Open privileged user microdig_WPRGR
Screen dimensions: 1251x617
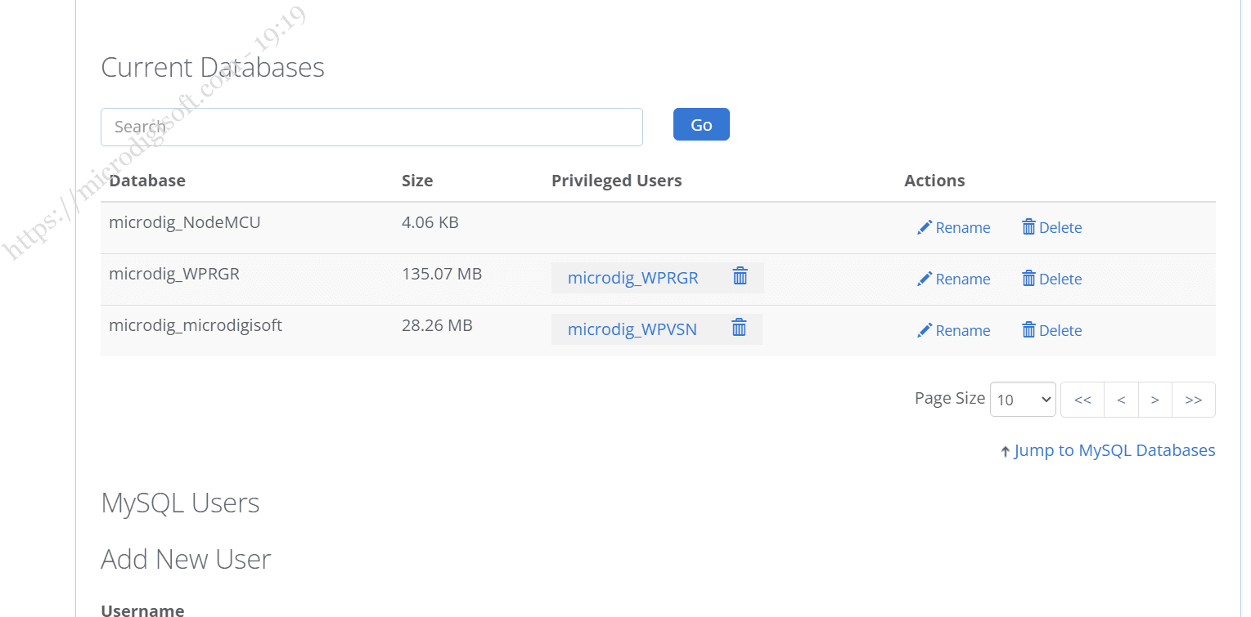(633, 278)
